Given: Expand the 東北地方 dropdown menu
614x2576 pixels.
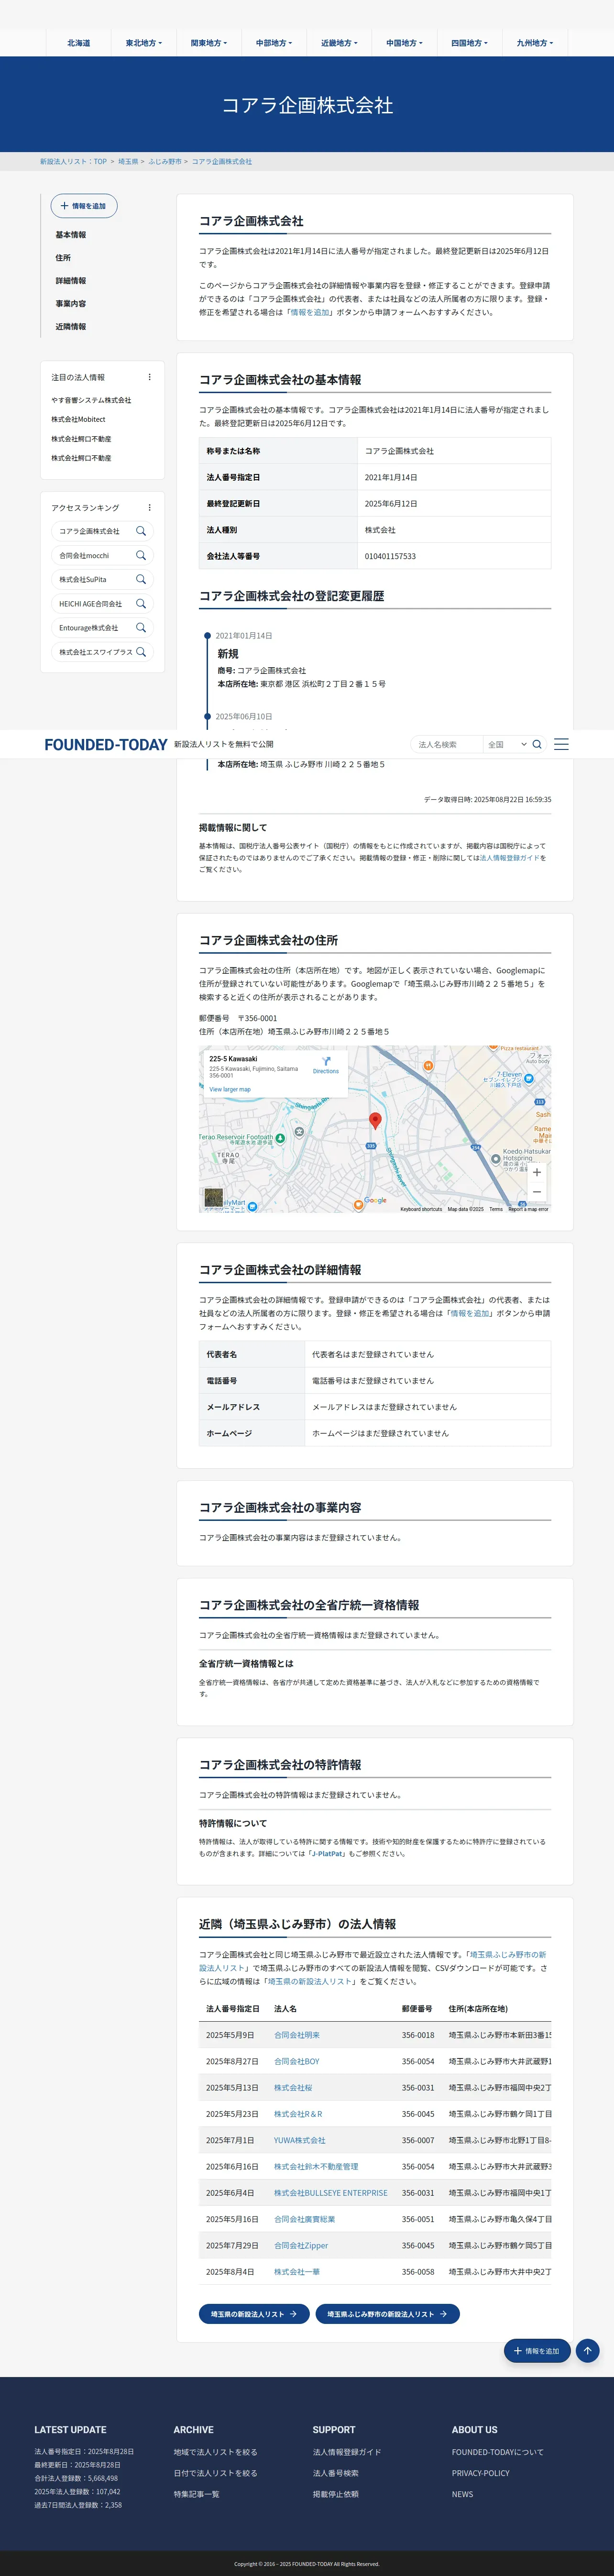Looking at the screenshot, I should (143, 43).
